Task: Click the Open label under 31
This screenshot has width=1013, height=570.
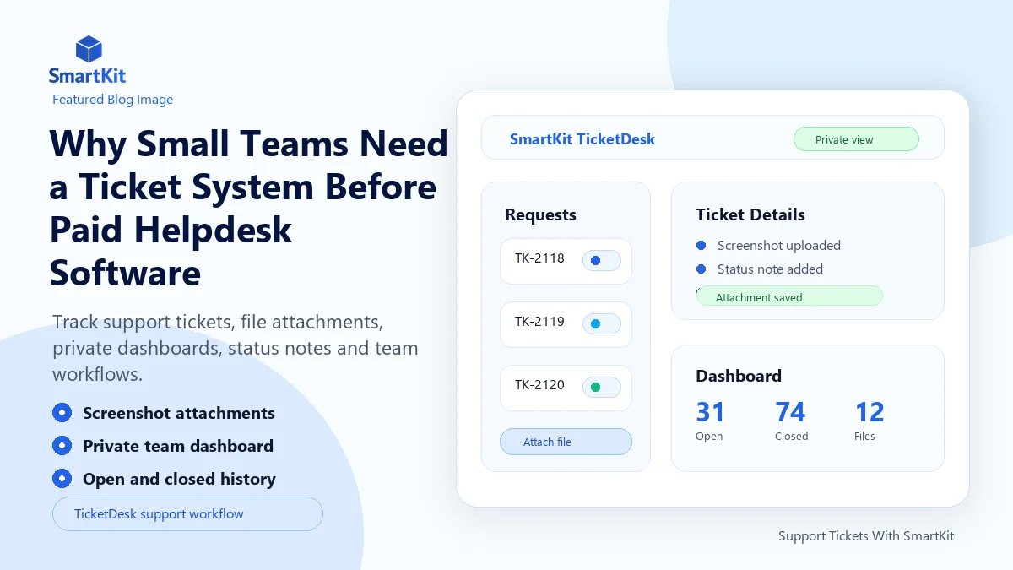Action: click(x=709, y=437)
